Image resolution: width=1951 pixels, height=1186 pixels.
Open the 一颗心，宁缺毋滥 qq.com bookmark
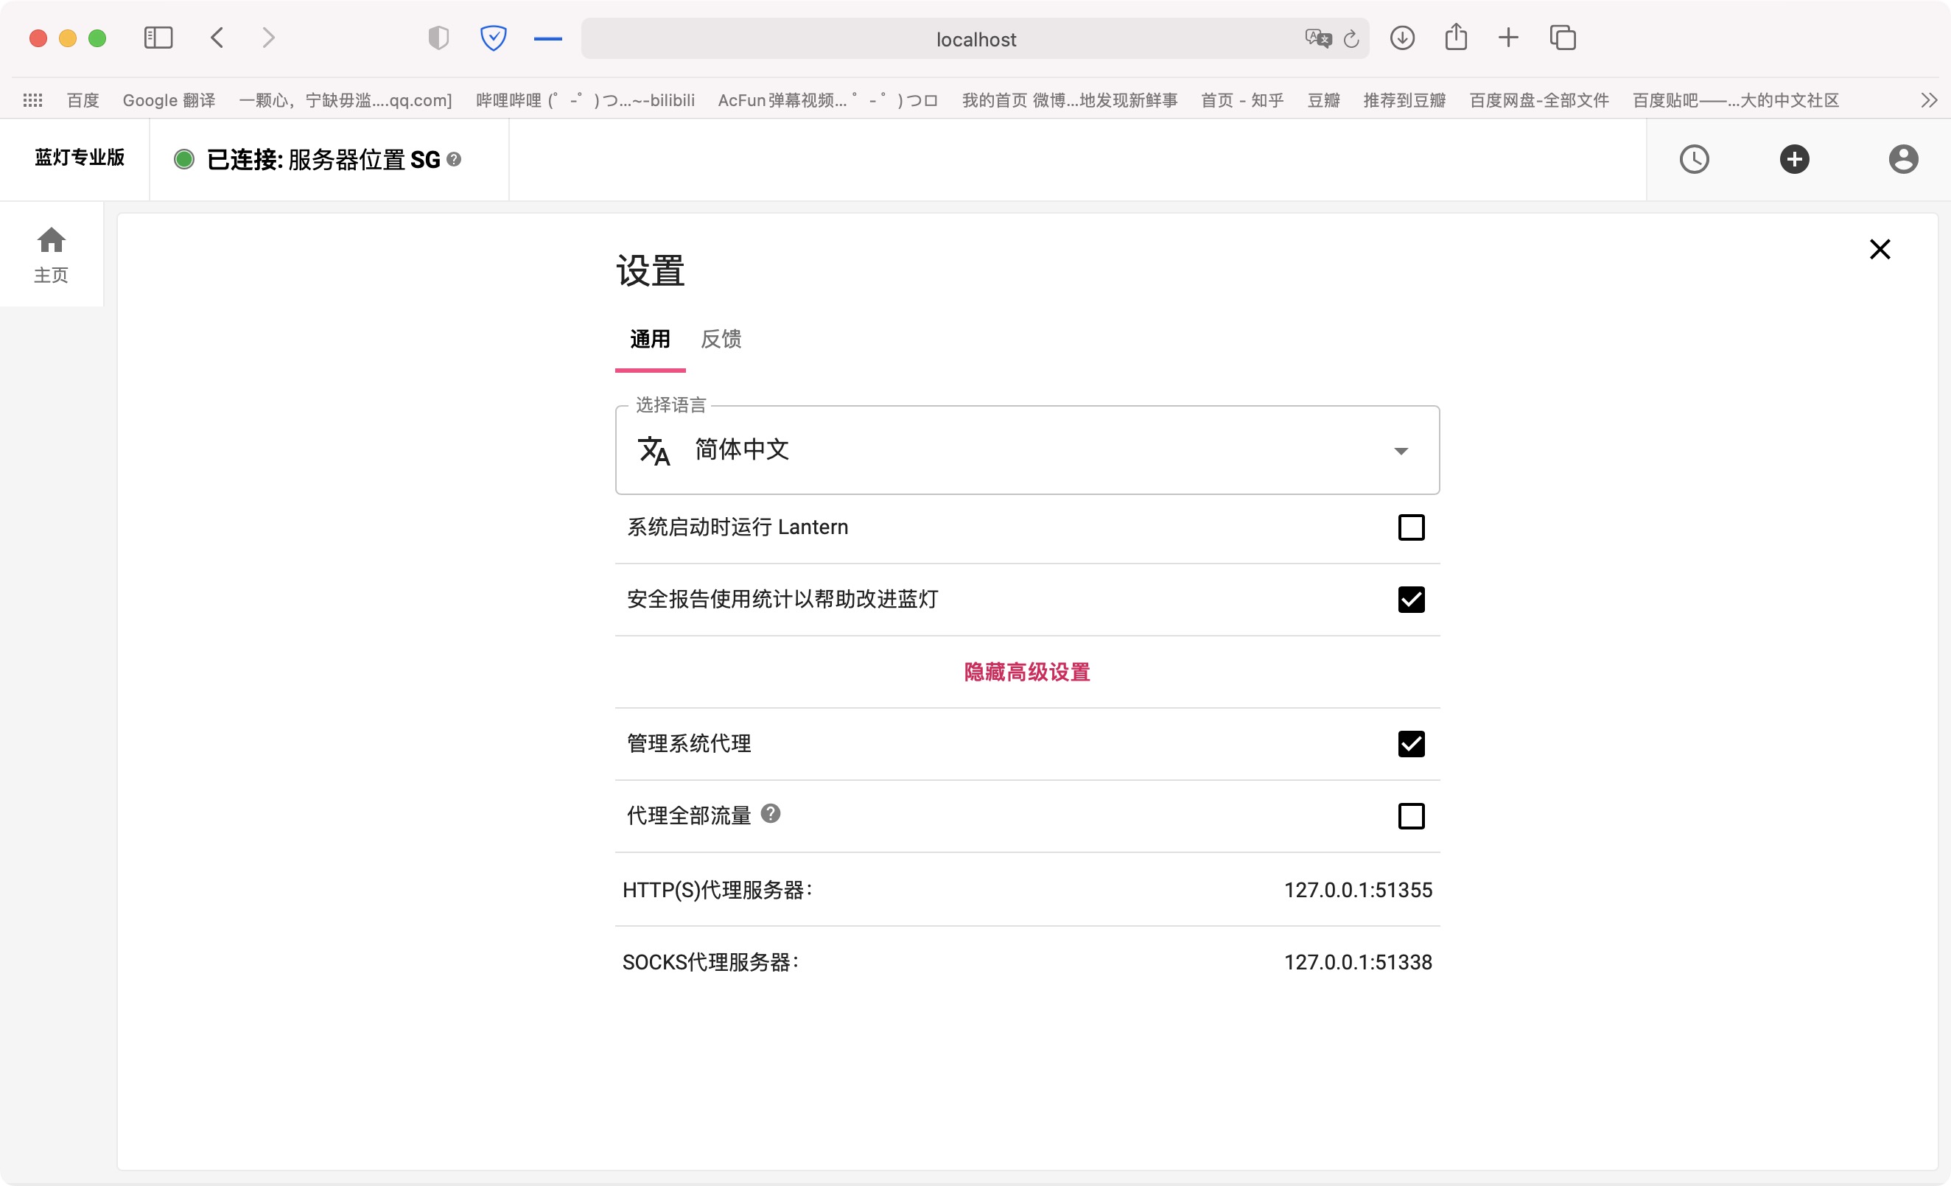(346, 99)
